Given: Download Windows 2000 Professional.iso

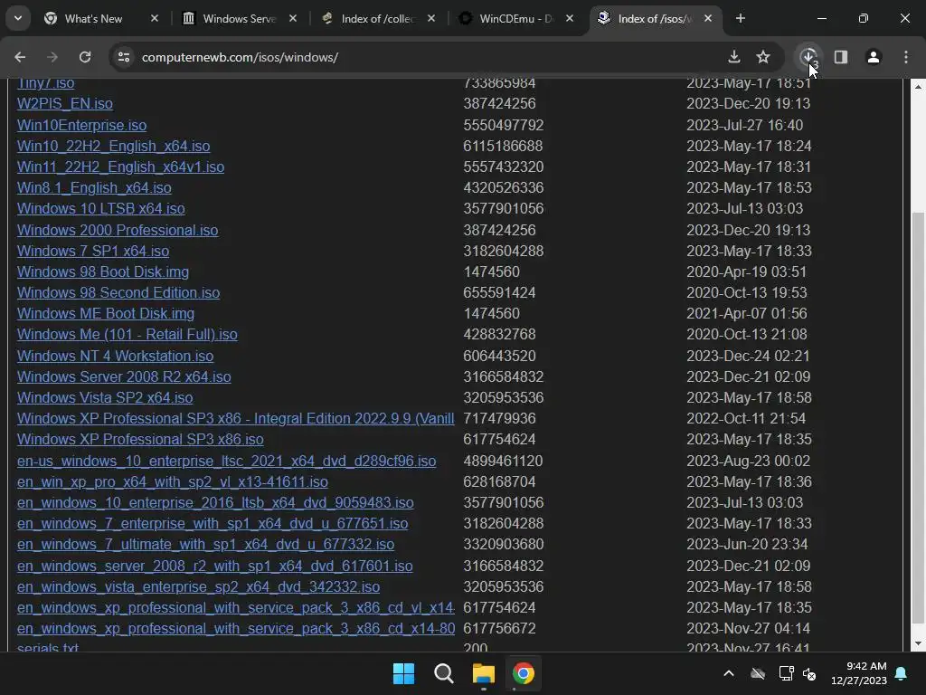Looking at the screenshot, I should coord(118,230).
